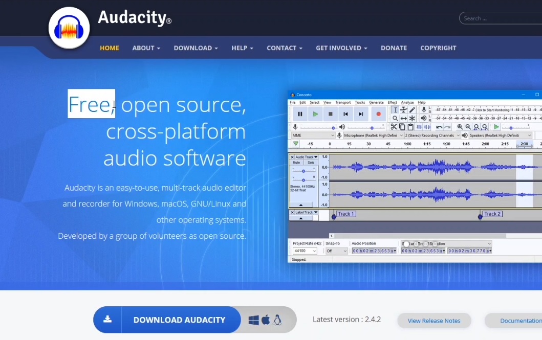This screenshot has width=542, height=340.
Task: Open the Label Track name dropdown
Action: [x=306, y=212]
